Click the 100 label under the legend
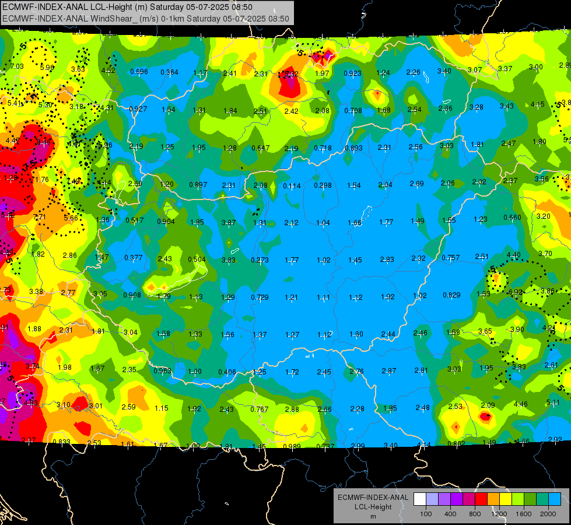This screenshot has width=571, height=525. pos(426,514)
